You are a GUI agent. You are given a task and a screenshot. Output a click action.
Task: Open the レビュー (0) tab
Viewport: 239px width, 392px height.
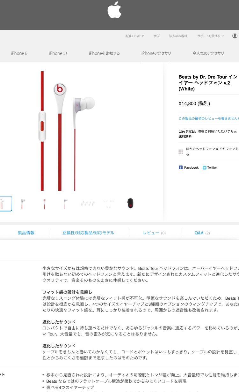tap(154, 233)
